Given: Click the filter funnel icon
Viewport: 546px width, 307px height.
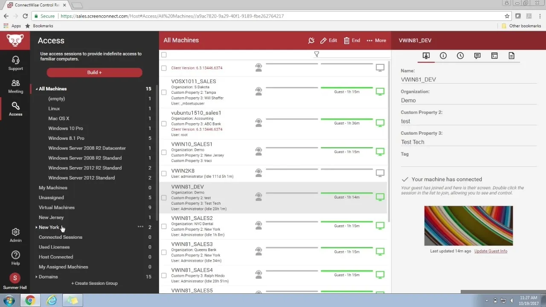Looking at the screenshot, I should (317, 54).
